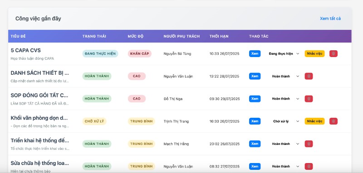View the DANH SÁCH THIẾT BỊ task

click(255, 76)
